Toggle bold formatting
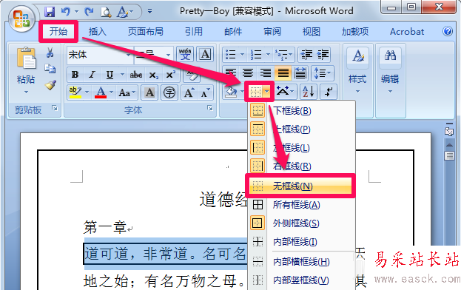Image resolution: width=461 pixels, height=290 pixels. coord(75,75)
